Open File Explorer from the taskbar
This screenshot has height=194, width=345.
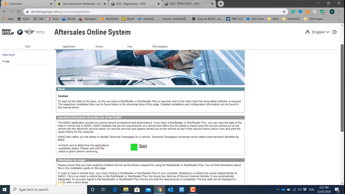coord(126,189)
